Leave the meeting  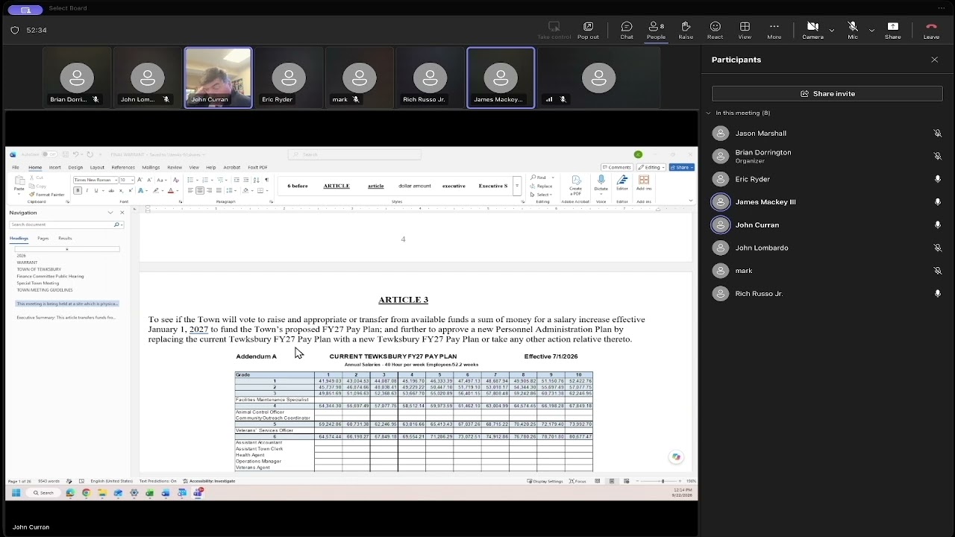[x=931, y=30]
